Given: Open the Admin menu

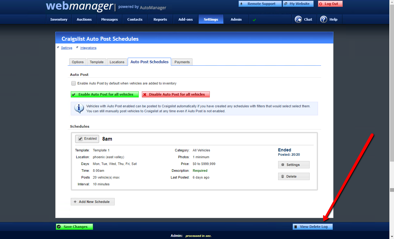Looking at the screenshot, I should 236,19.
